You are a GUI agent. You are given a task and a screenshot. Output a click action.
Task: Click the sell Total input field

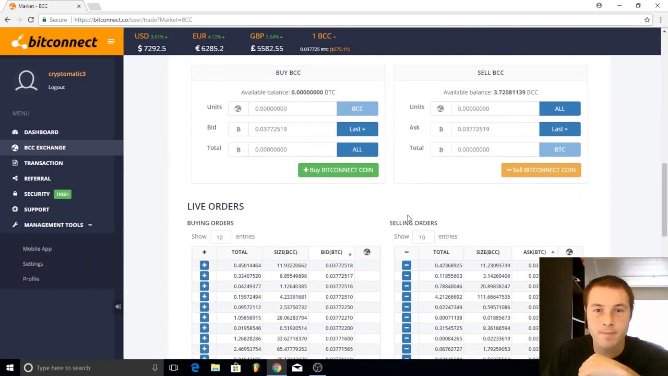click(495, 149)
